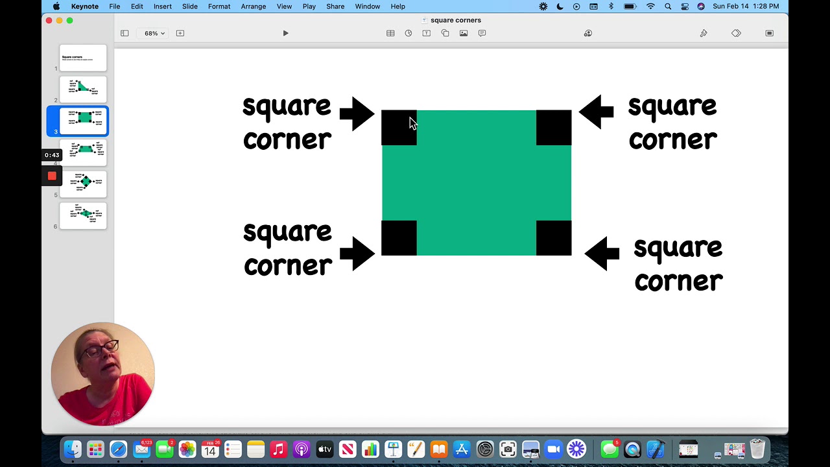Screen dimensions: 830x467
Task: Open the Keynote menu
Action: click(x=85, y=6)
